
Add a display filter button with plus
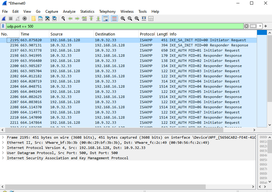click(266, 26)
